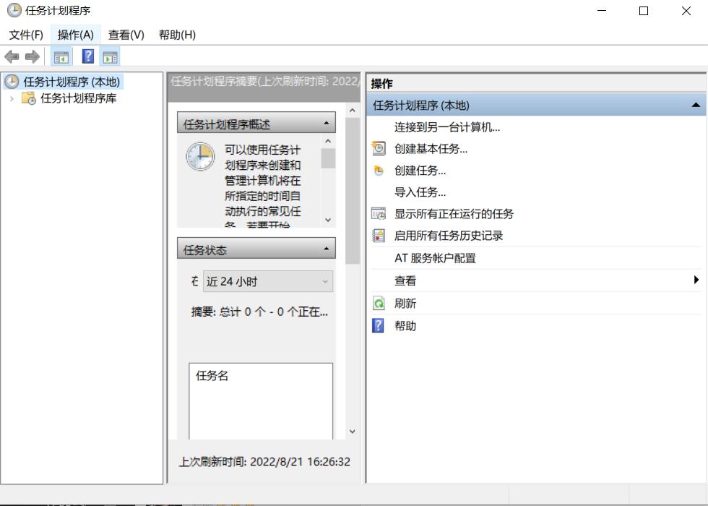Click the overview text scrollbar up arrow
The image size is (708, 506).
click(x=328, y=142)
